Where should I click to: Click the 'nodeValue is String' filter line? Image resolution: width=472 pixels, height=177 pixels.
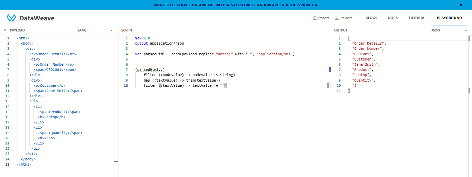coord(189,75)
